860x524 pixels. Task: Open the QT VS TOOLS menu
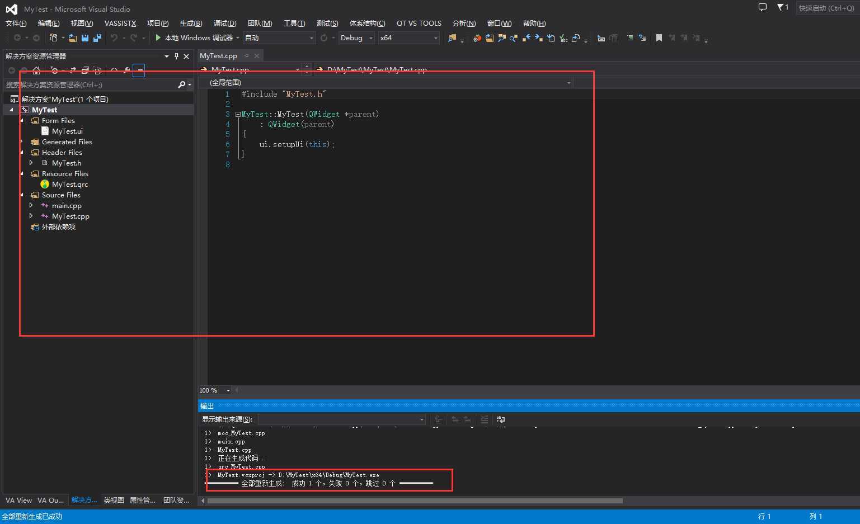pos(419,23)
